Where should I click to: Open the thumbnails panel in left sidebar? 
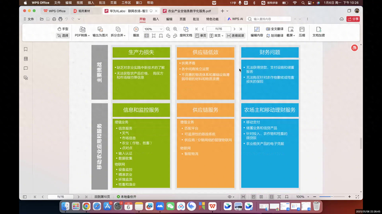coord(26,59)
